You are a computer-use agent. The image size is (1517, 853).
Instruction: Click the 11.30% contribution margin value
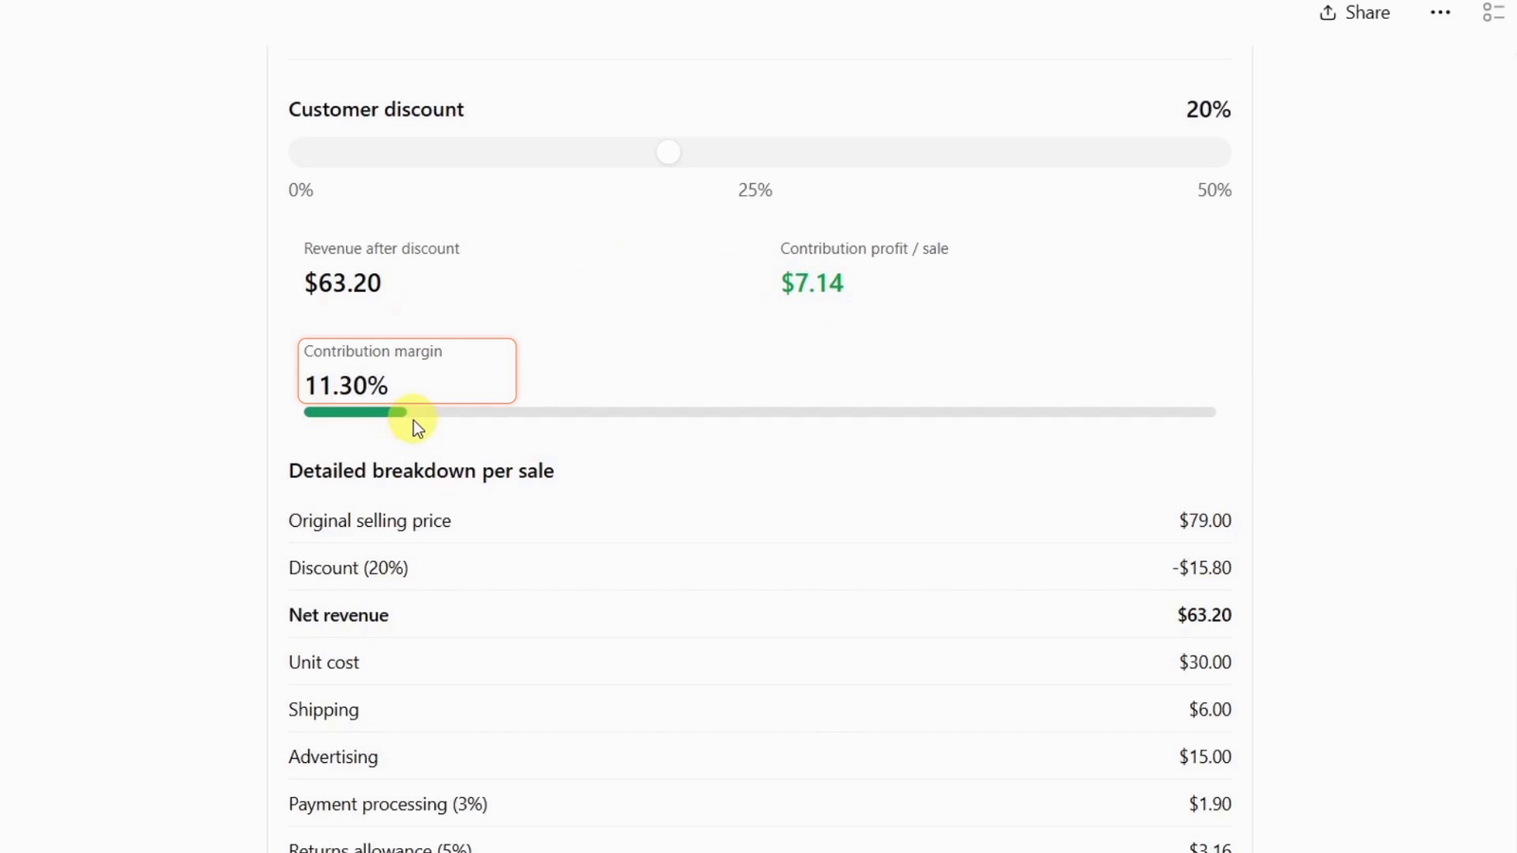346,386
